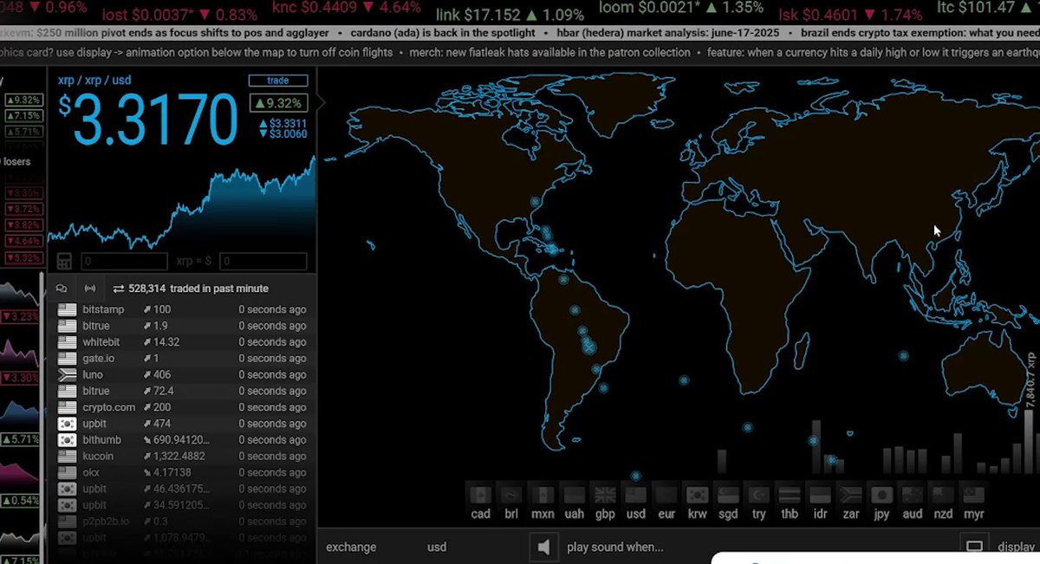Click the iost $0.0037 ticker item
Viewport: 1040px width, 564px height.
pos(179,15)
